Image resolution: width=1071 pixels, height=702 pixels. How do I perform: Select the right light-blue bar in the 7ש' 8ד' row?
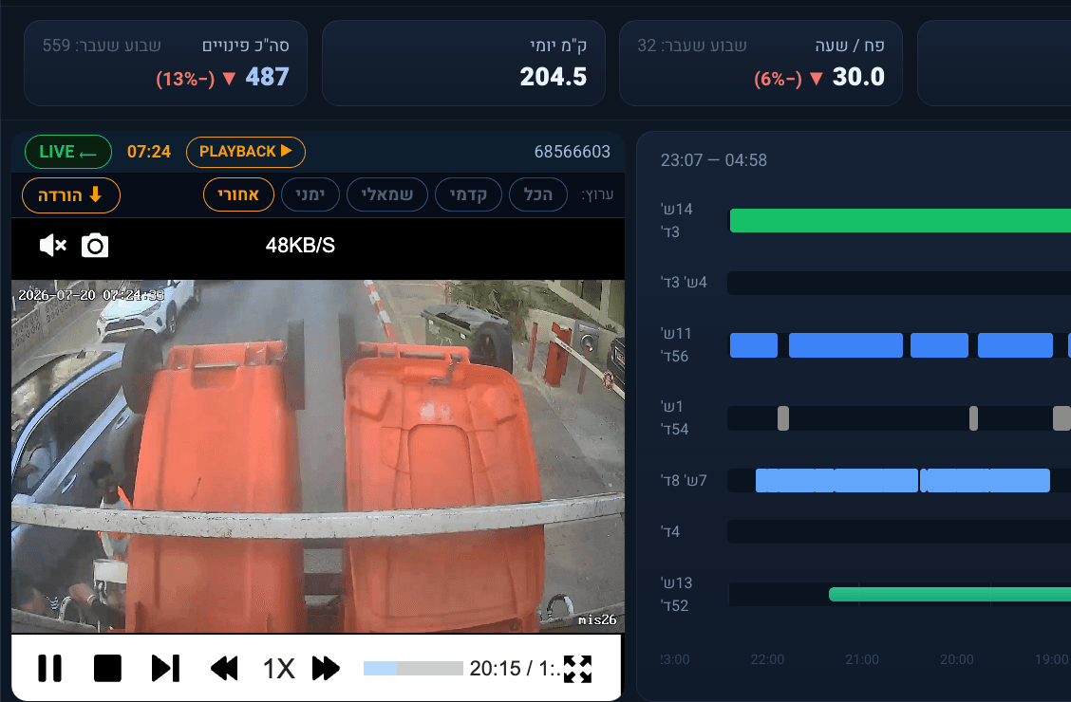click(985, 480)
